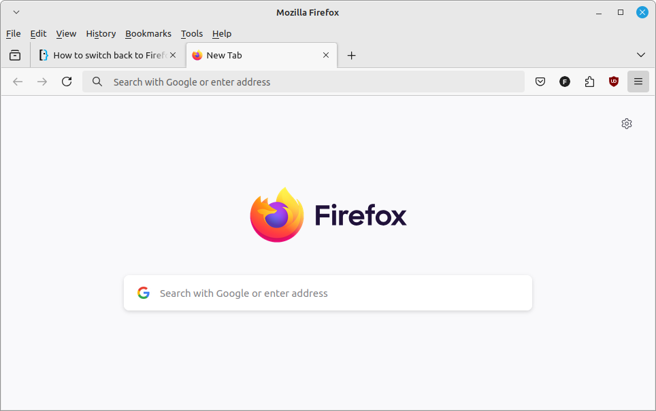Open the Help menu
The height and width of the screenshot is (411, 656).
point(221,33)
